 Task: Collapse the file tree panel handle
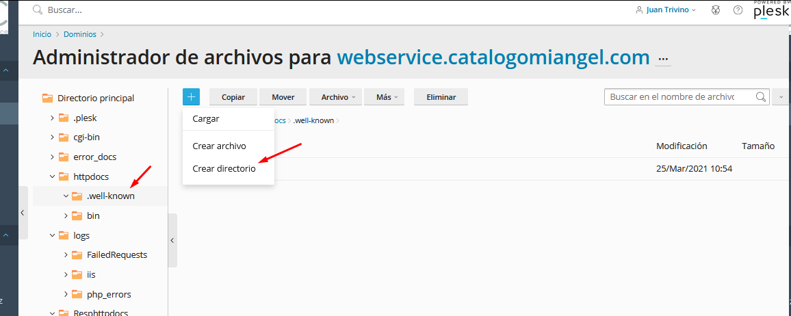(x=172, y=240)
